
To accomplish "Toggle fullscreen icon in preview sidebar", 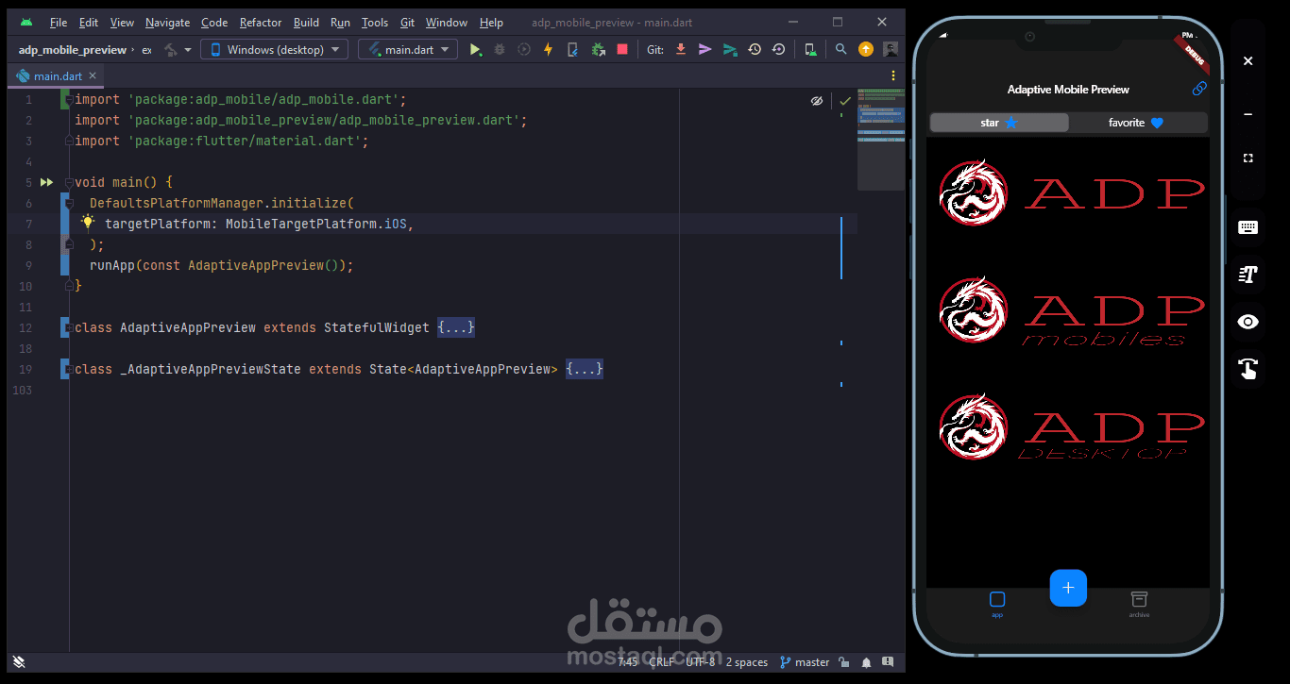I will point(1248,158).
